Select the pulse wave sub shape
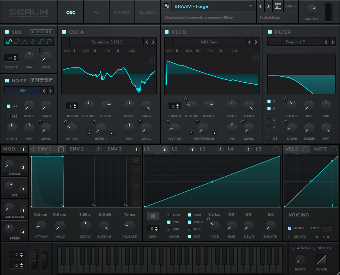 49,42
